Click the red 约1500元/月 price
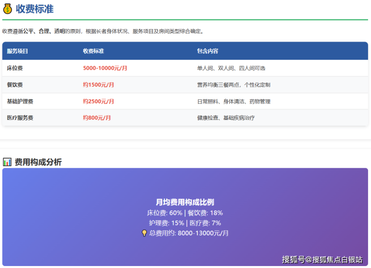This screenshot has width=371, height=268. click(x=98, y=85)
